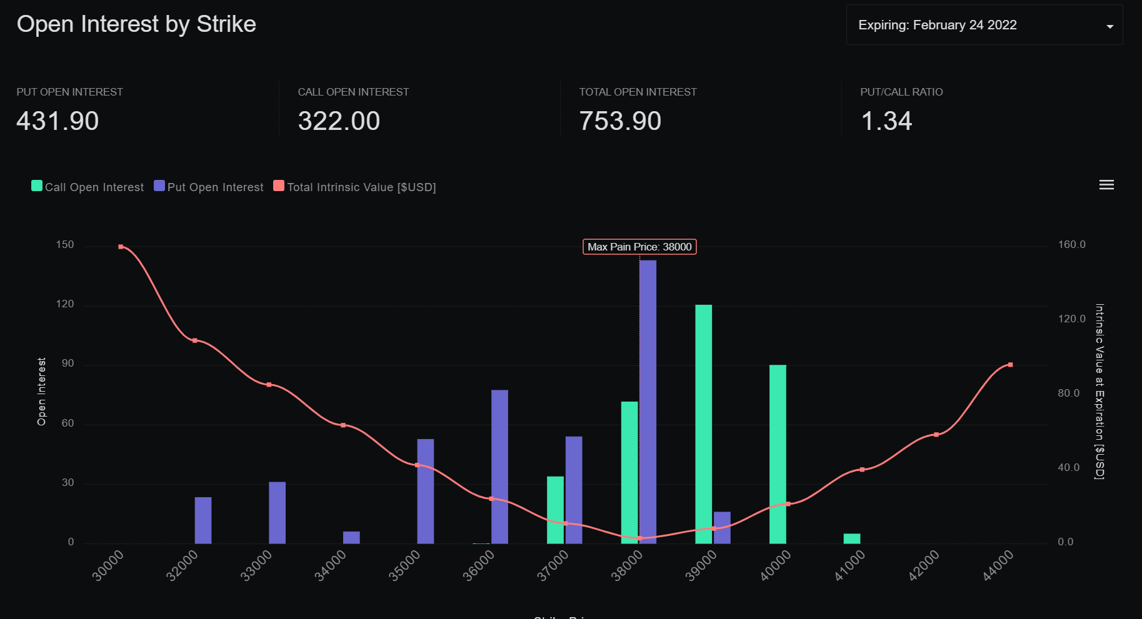1142x619 pixels.
Task: Click the put bar at strike 33000
Action: (278, 513)
